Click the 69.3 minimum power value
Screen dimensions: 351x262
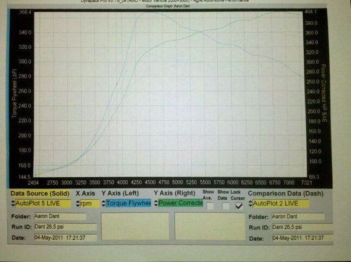(x=314, y=177)
